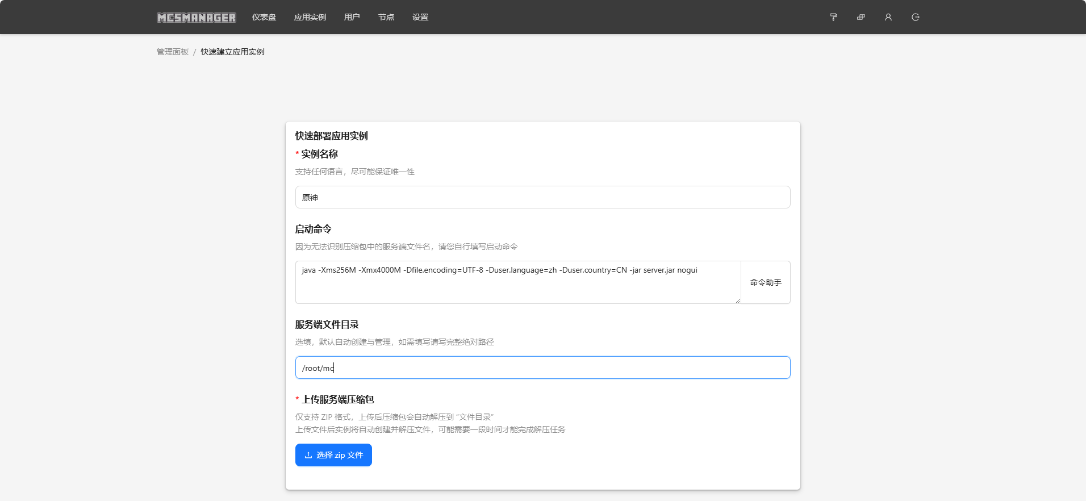This screenshot has width=1086, height=501.
Task: Click the layout blocks icon in header
Action: pyautogui.click(x=861, y=17)
